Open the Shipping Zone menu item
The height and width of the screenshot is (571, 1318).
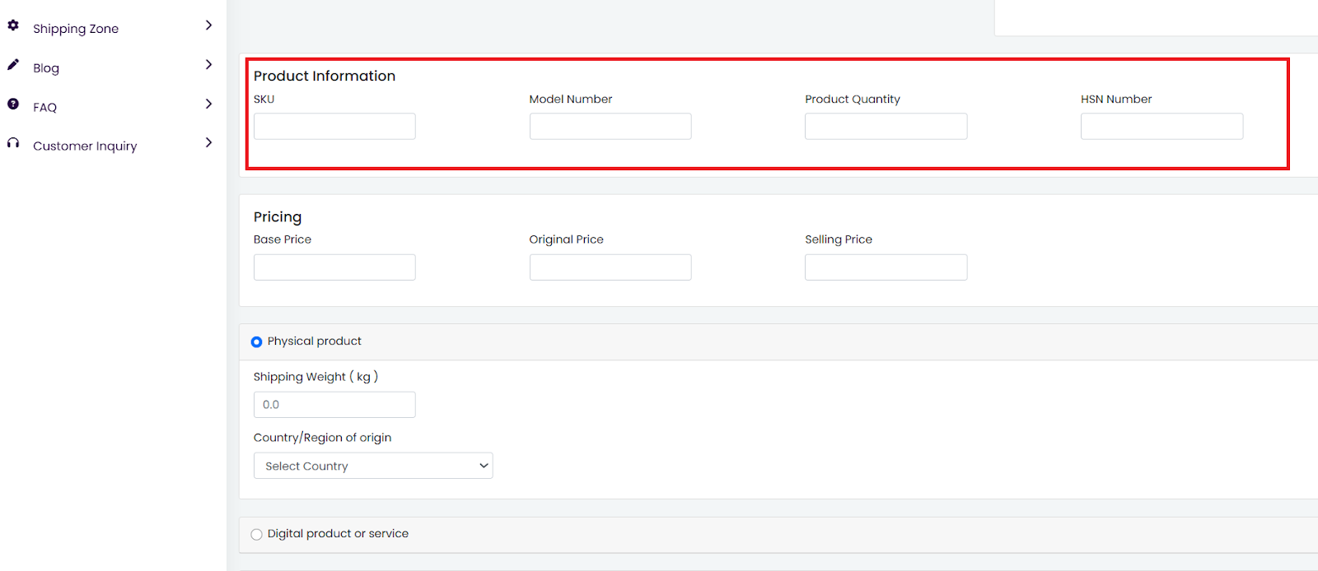76,29
